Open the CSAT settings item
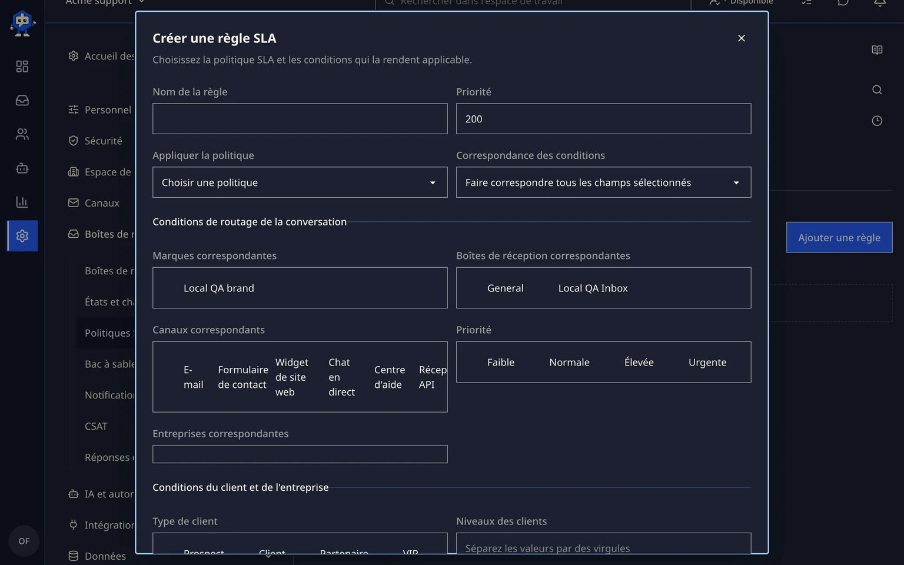 pos(96,427)
